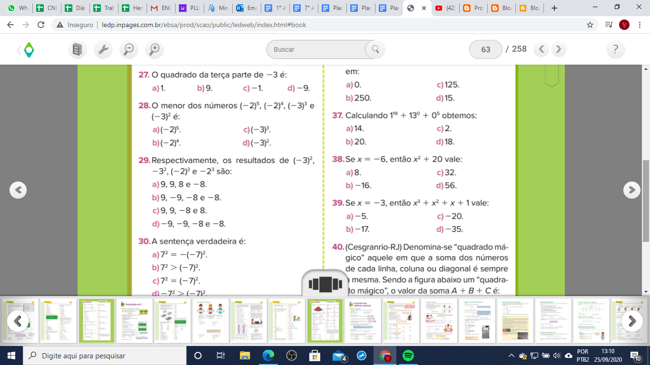Click question 27 text about −3
The width and height of the screenshot is (650, 365).
tap(219, 75)
